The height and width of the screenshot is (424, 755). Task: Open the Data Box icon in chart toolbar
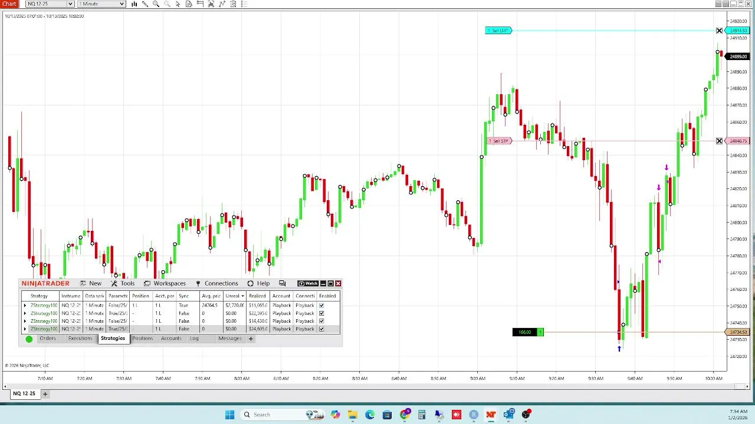[x=189, y=4]
